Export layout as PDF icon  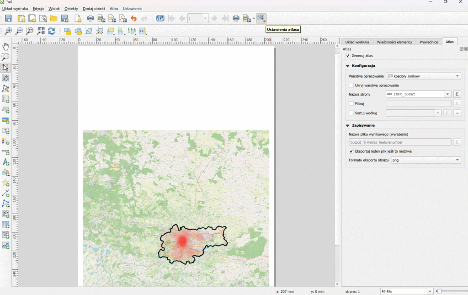pos(123,18)
